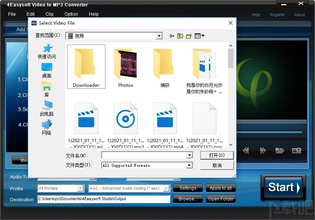This screenshot has width=315, height=220.
Task: Click the back arrow in file dialog
Action: [172, 36]
